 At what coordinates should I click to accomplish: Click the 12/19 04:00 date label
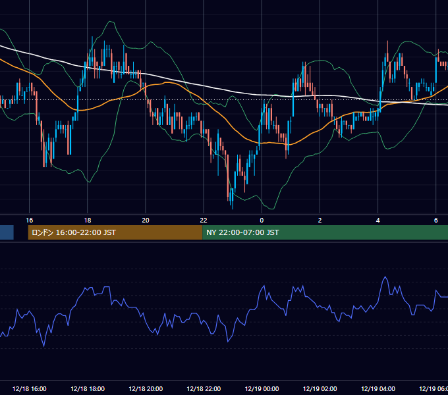(x=378, y=388)
